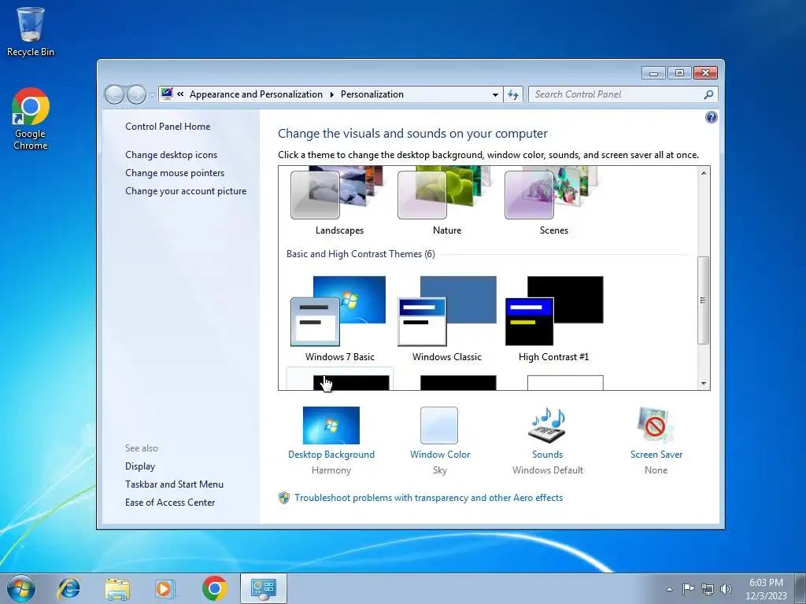The width and height of the screenshot is (806, 604).
Task: Open Action Center flag tray icon
Action: [688, 589]
